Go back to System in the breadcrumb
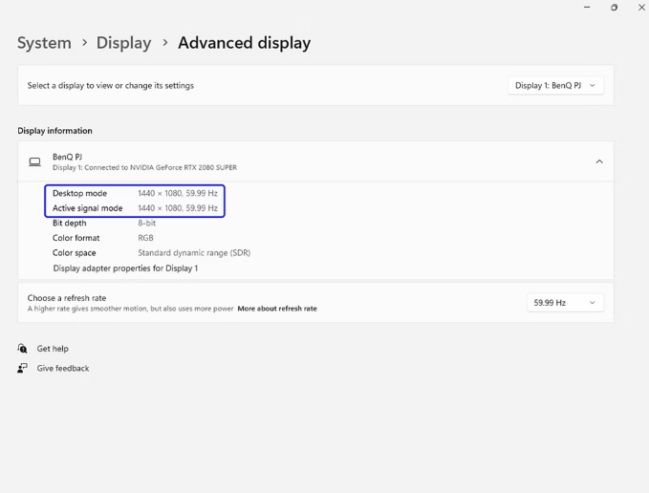Image resolution: width=649 pixels, height=493 pixels. click(44, 43)
